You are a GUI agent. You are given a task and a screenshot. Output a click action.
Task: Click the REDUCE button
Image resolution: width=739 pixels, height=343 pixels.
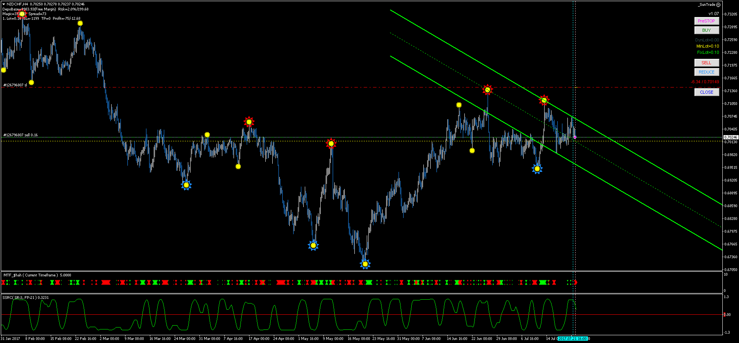(706, 72)
